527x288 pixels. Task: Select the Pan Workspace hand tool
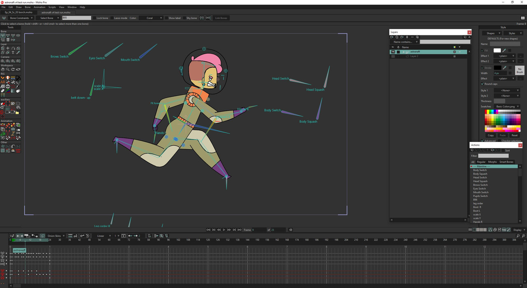[x=3, y=69]
